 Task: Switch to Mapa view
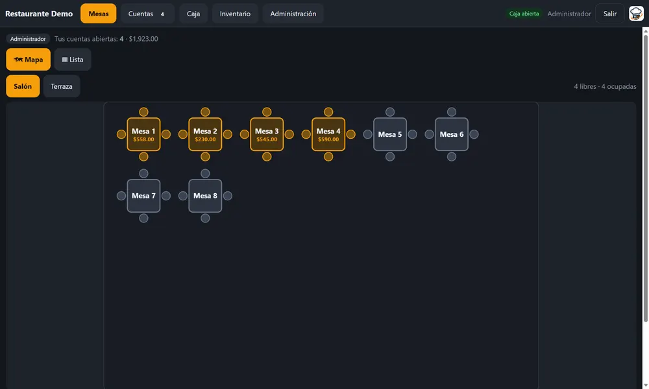[28, 60]
